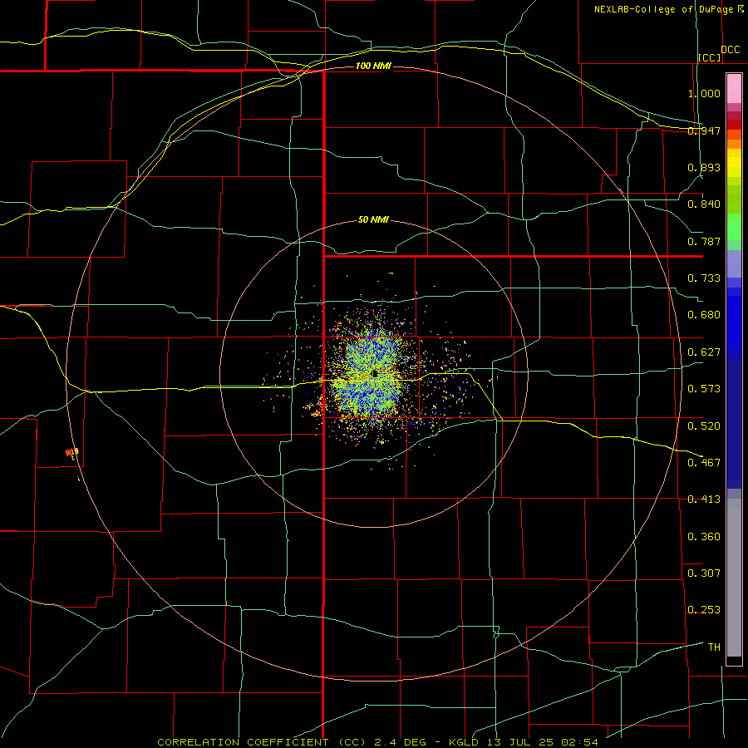748x748 pixels.
Task: Pick the gray color bar segment
Action: point(734,578)
